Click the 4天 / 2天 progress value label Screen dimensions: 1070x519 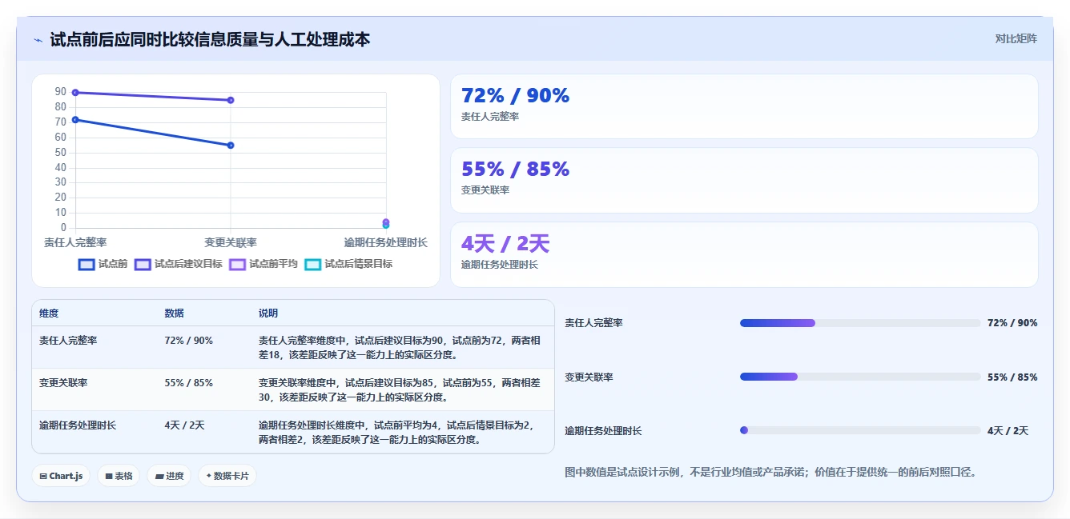click(x=1008, y=430)
